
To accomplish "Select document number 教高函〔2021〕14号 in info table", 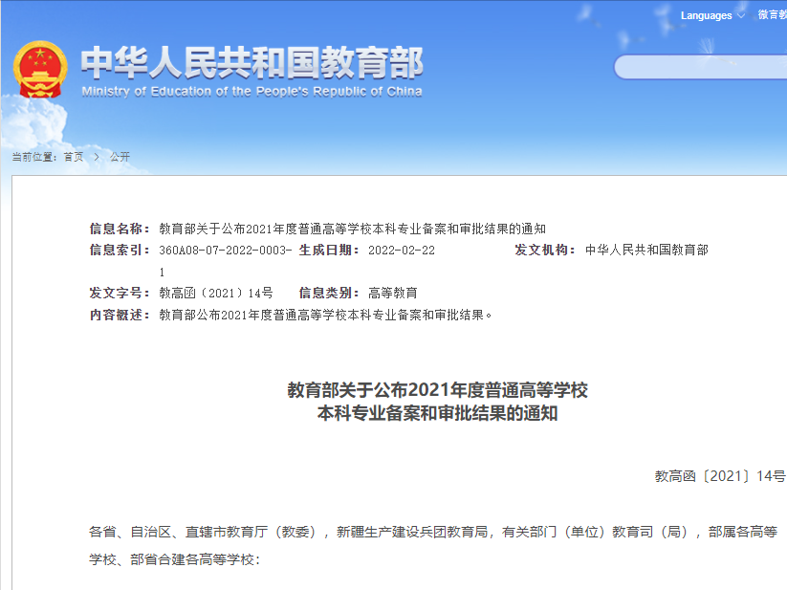I will (216, 293).
